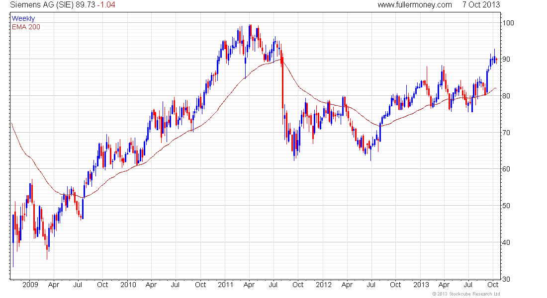Viewport: 547px width, 298px height.
Task: Click the 'Apr' label following 2011
Action: (x=249, y=285)
